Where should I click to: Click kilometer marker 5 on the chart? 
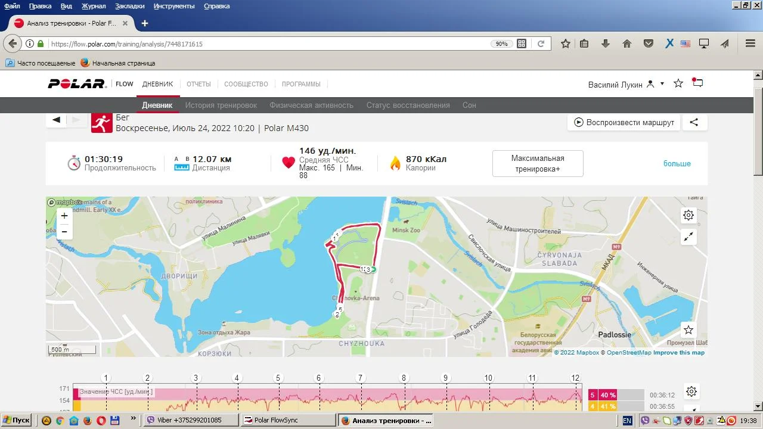coord(278,378)
